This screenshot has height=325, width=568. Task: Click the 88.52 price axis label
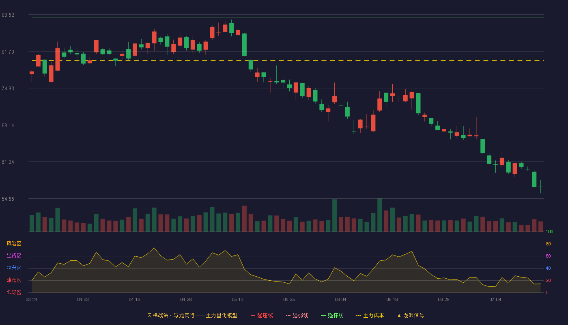(x=8, y=15)
